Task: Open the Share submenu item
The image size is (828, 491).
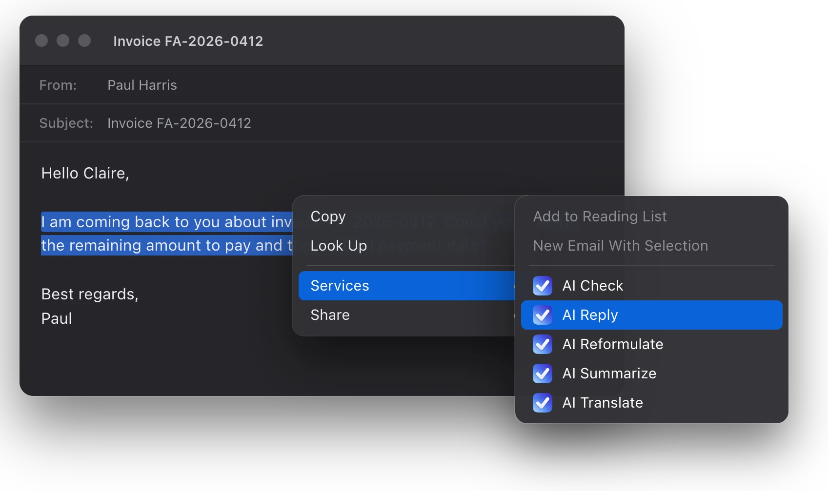Action: click(407, 315)
